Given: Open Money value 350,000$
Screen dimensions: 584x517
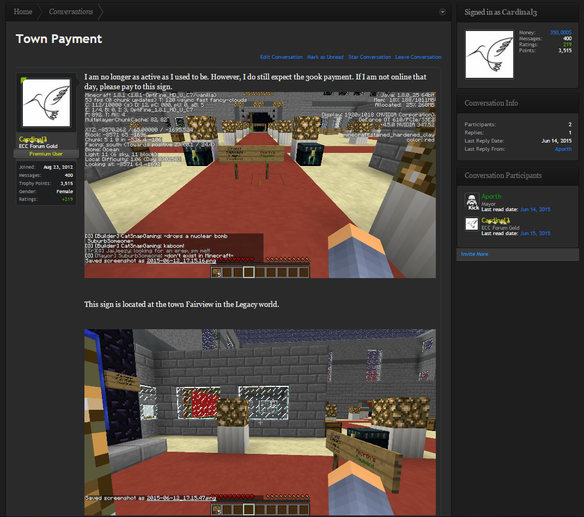Looking at the screenshot, I should pyautogui.click(x=561, y=32).
